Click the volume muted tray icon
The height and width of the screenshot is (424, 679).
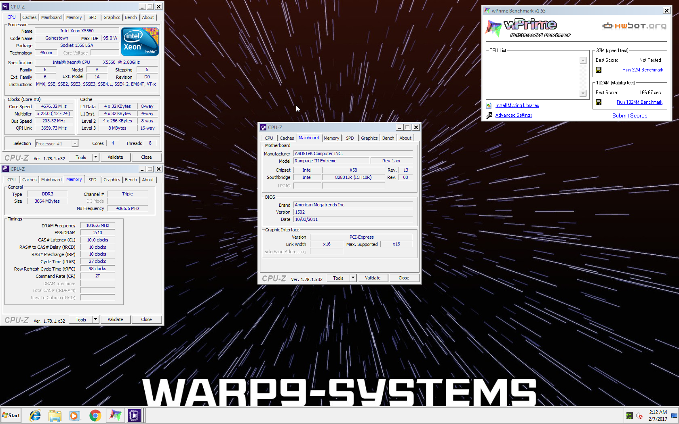639,416
